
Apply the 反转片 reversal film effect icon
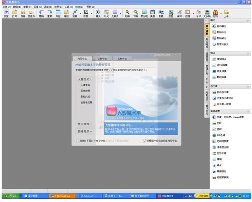[115, 14]
